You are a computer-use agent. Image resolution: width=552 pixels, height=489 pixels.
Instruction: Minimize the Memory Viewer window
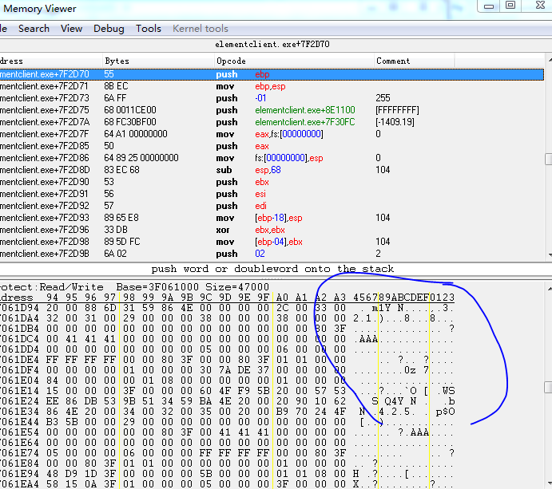(x=489, y=6)
